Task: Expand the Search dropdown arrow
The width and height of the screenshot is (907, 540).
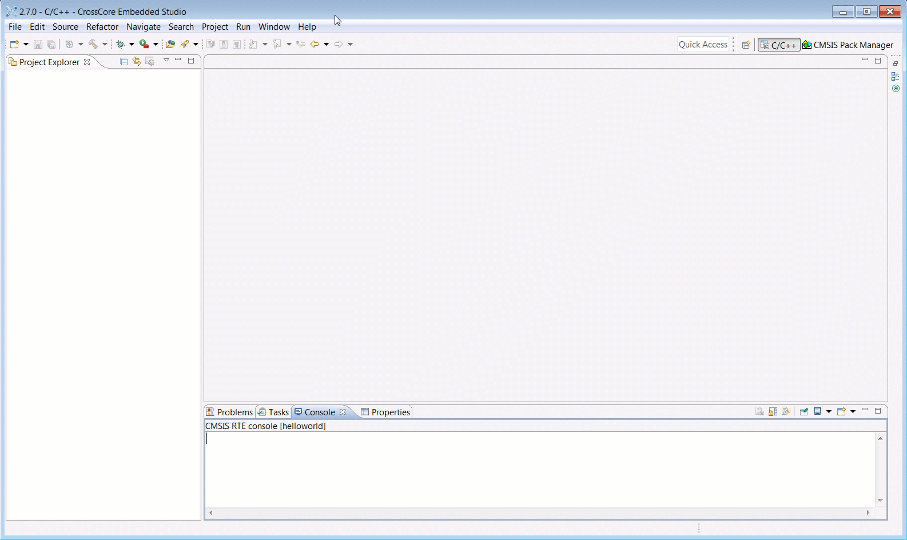Action: tap(196, 44)
